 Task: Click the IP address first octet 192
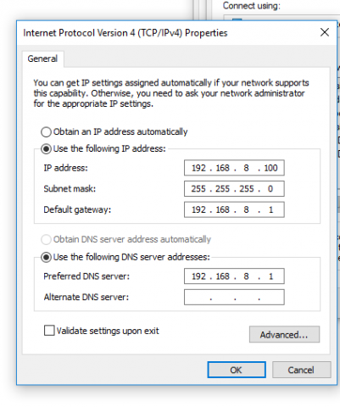[198, 168]
